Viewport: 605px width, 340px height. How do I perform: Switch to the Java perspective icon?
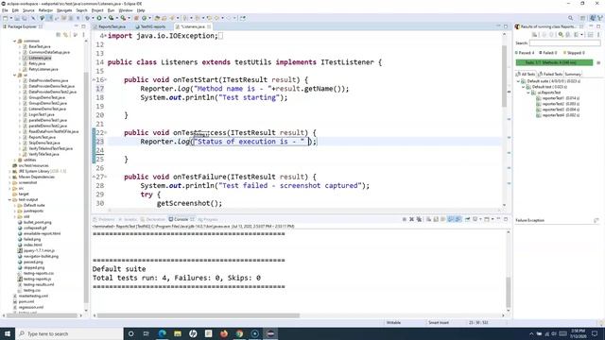tap(593, 18)
